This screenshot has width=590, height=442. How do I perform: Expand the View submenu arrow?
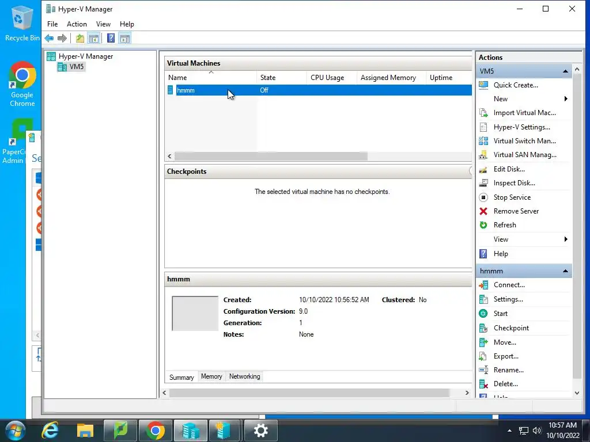click(566, 239)
